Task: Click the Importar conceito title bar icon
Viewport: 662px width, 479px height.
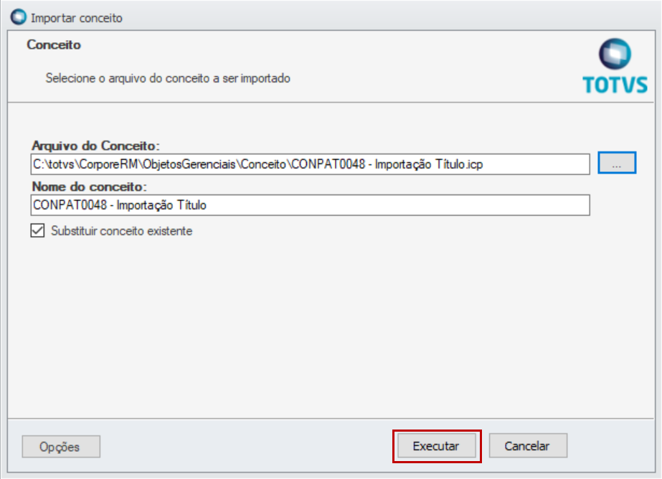Action: point(19,17)
